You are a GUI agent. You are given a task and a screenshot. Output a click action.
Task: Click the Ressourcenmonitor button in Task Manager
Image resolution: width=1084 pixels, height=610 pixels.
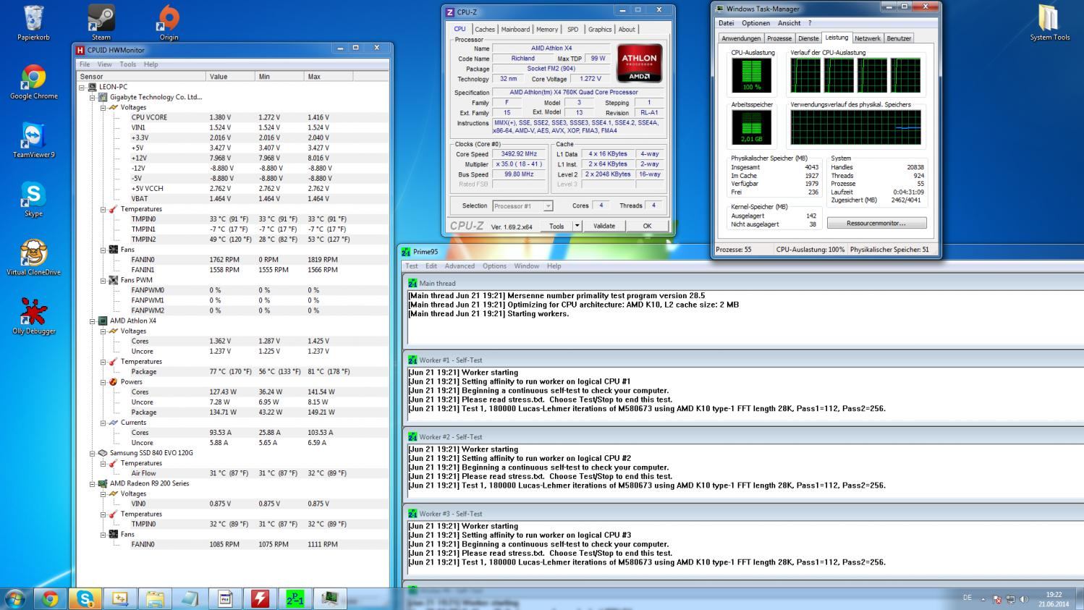tap(876, 223)
